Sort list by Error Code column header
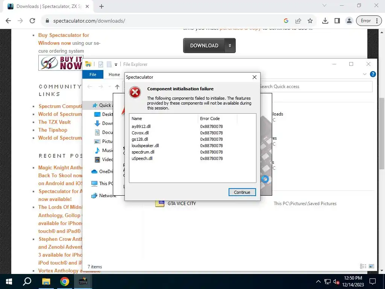Viewport: 385px width, 289px height. click(x=217, y=119)
